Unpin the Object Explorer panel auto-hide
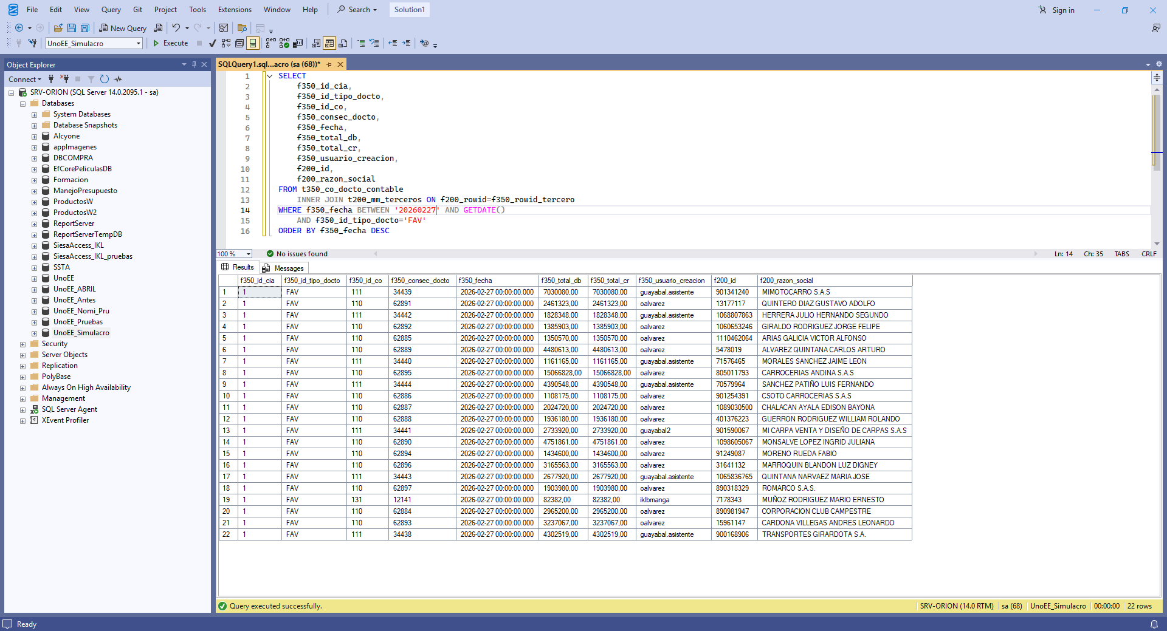 [x=194, y=64]
